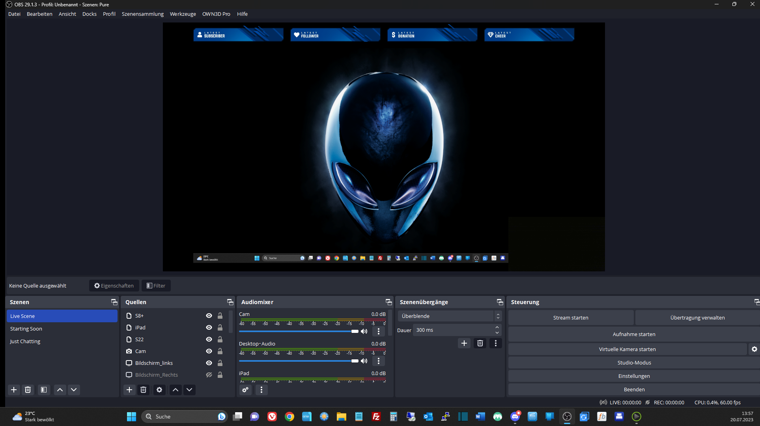The image size is (760, 426).
Task: Open Audiomixer bottom options menu dots
Action: click(261, 390)
